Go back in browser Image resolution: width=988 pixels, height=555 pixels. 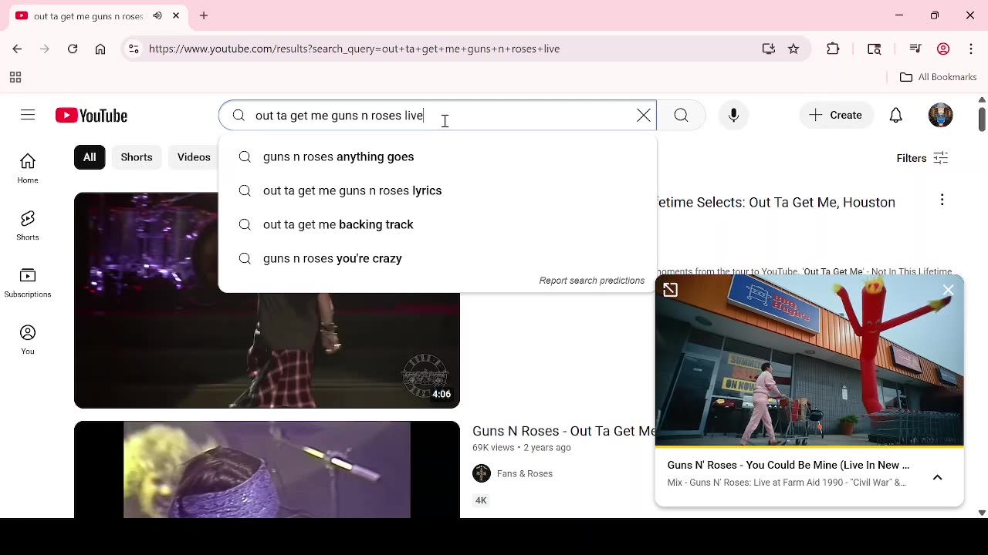17,49
